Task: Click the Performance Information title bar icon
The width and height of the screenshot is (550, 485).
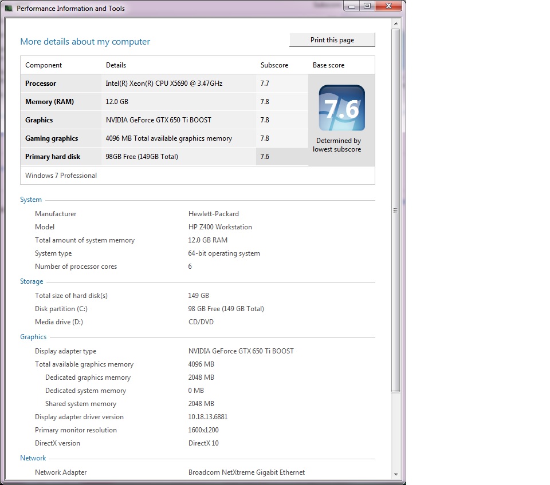Action: pos(9,7)
